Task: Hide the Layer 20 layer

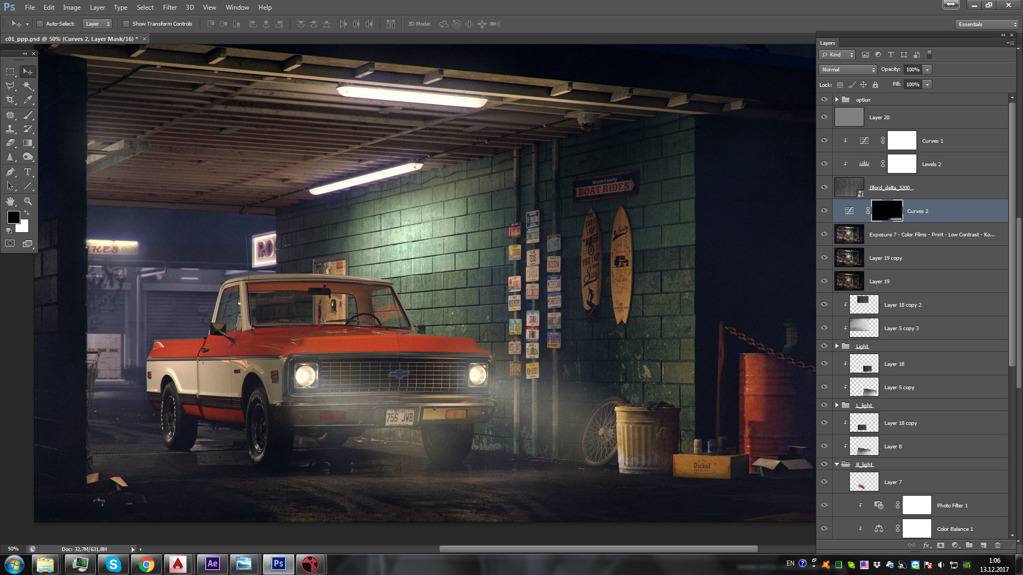Action: point(824,117)
